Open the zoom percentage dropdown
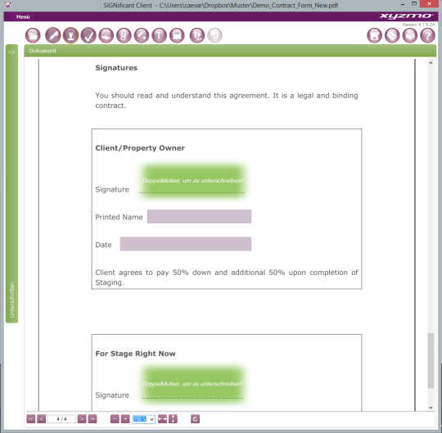 coord(151,419)
